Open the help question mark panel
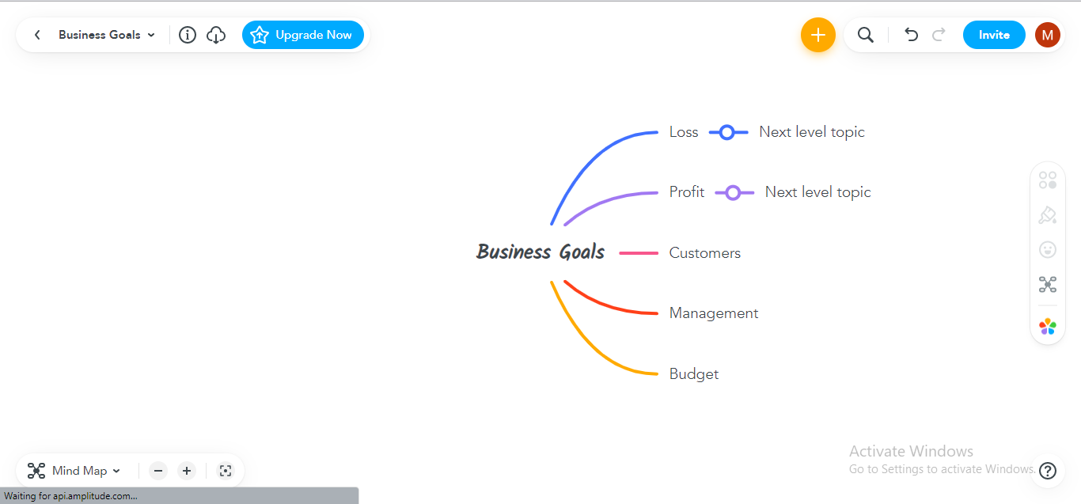The width and height of the screenshot is (1081, 504). click(1047, 470)
